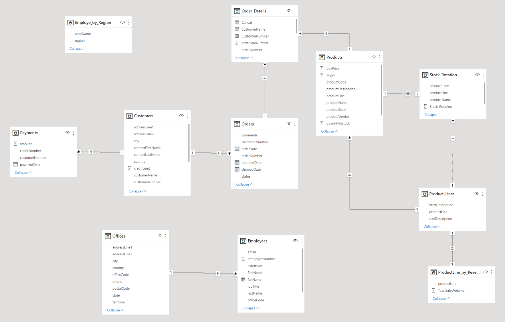Collapse the Employees table
505x322 pixels.
251,308
